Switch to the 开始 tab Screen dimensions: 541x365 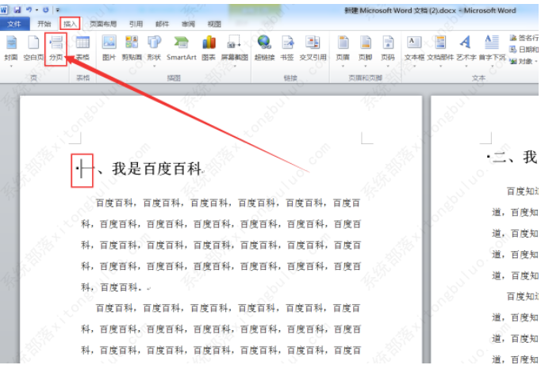tap(44, 24)
